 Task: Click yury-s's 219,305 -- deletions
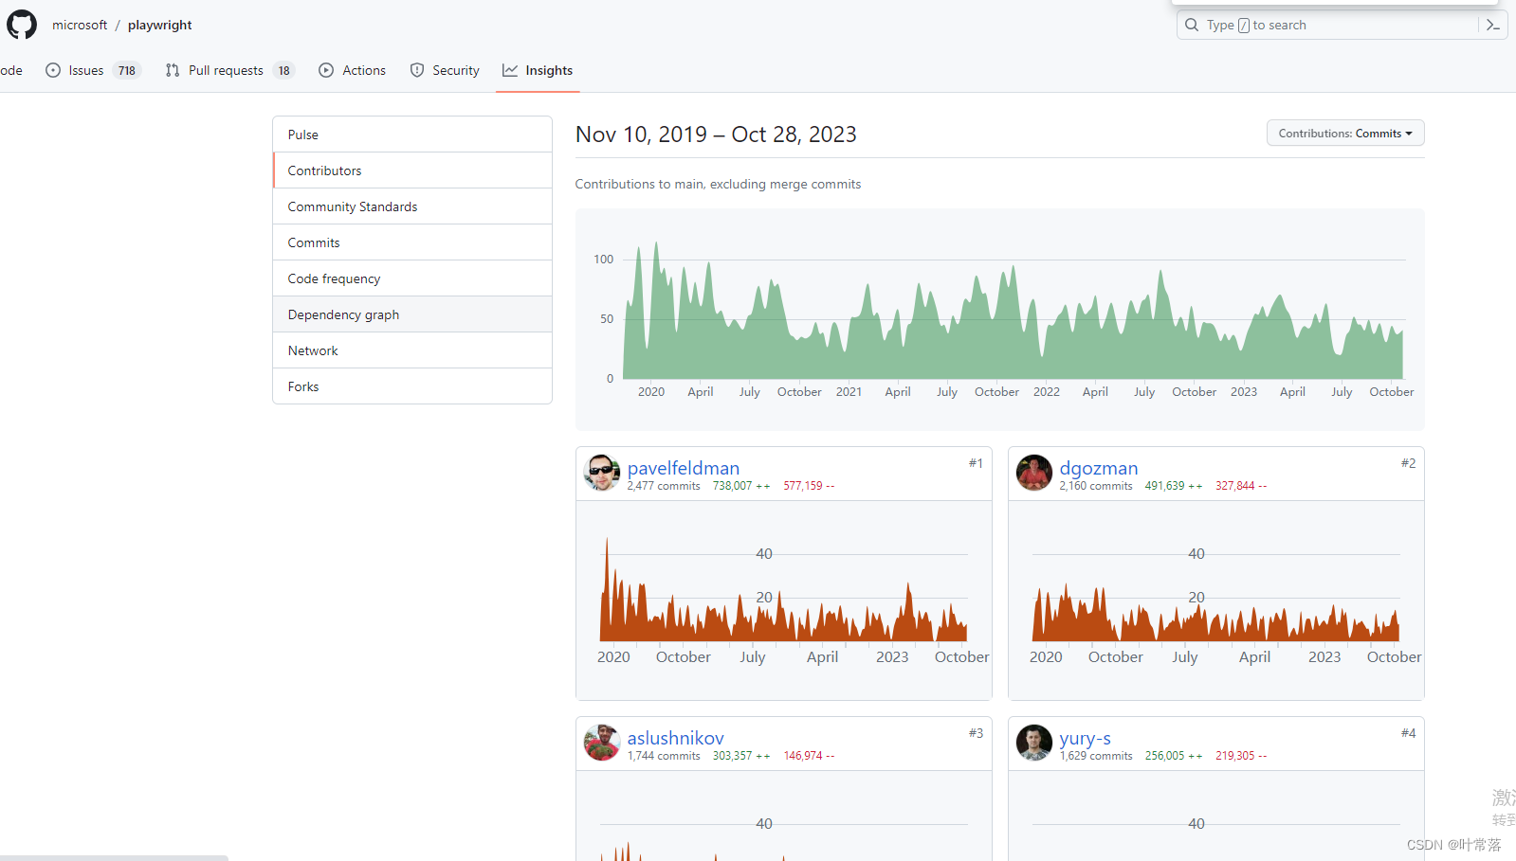(1241, 756)
